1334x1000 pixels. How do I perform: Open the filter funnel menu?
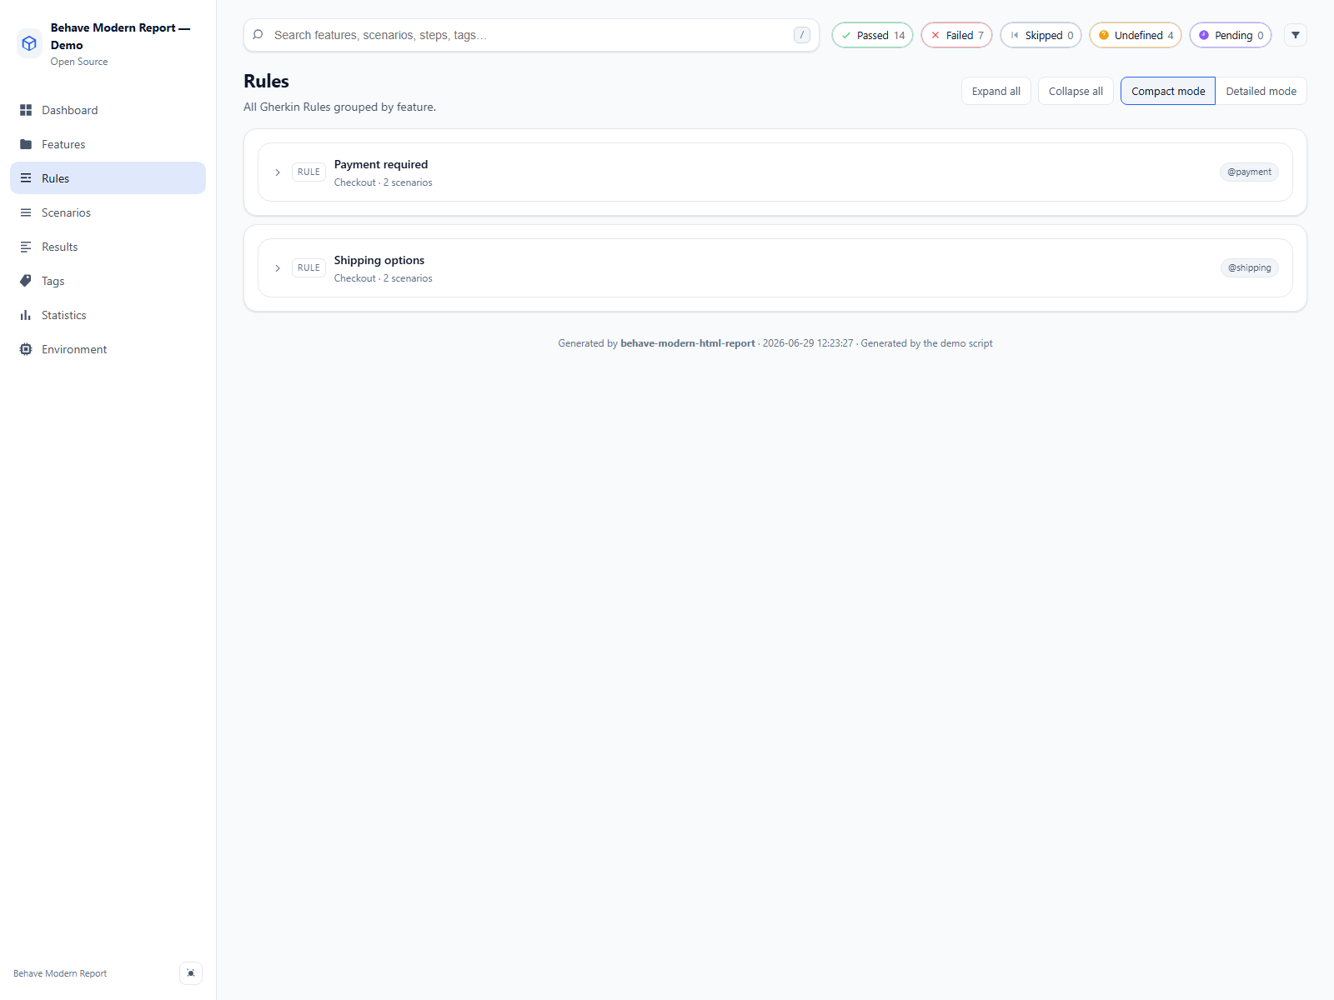click(1296, 35)
